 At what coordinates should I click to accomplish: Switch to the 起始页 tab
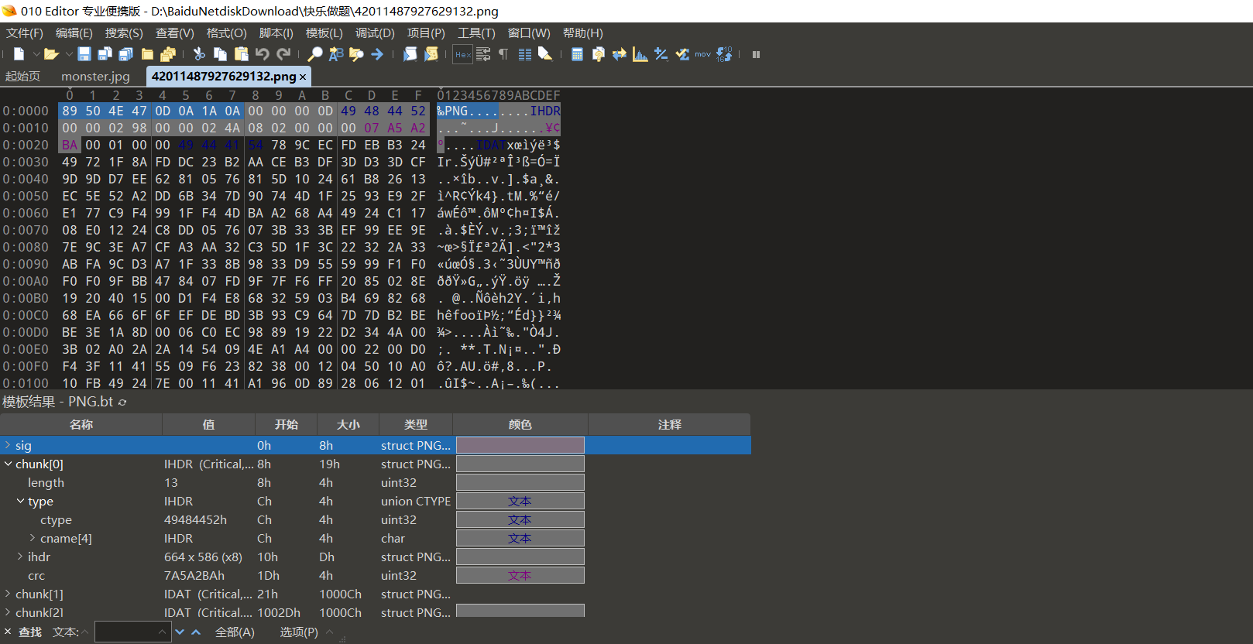(22, 76)
